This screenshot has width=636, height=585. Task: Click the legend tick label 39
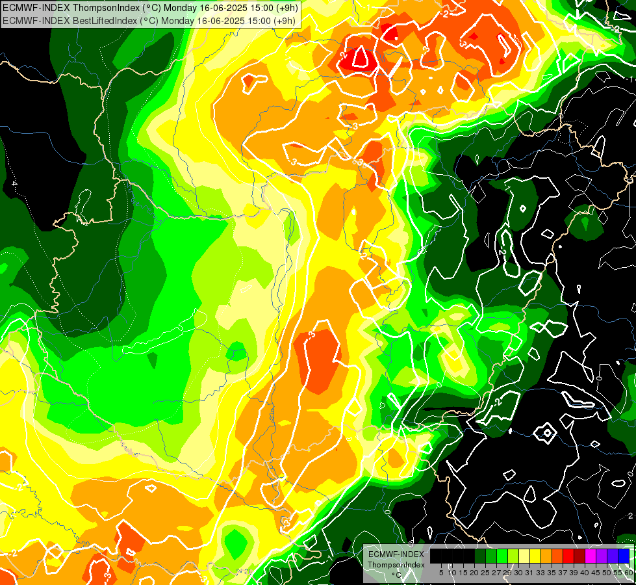click(574, 573)
